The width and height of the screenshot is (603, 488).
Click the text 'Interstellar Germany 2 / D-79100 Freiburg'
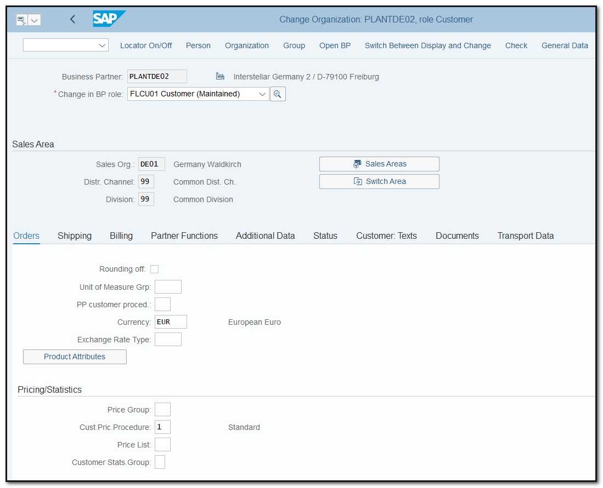[x=306, y=77]
